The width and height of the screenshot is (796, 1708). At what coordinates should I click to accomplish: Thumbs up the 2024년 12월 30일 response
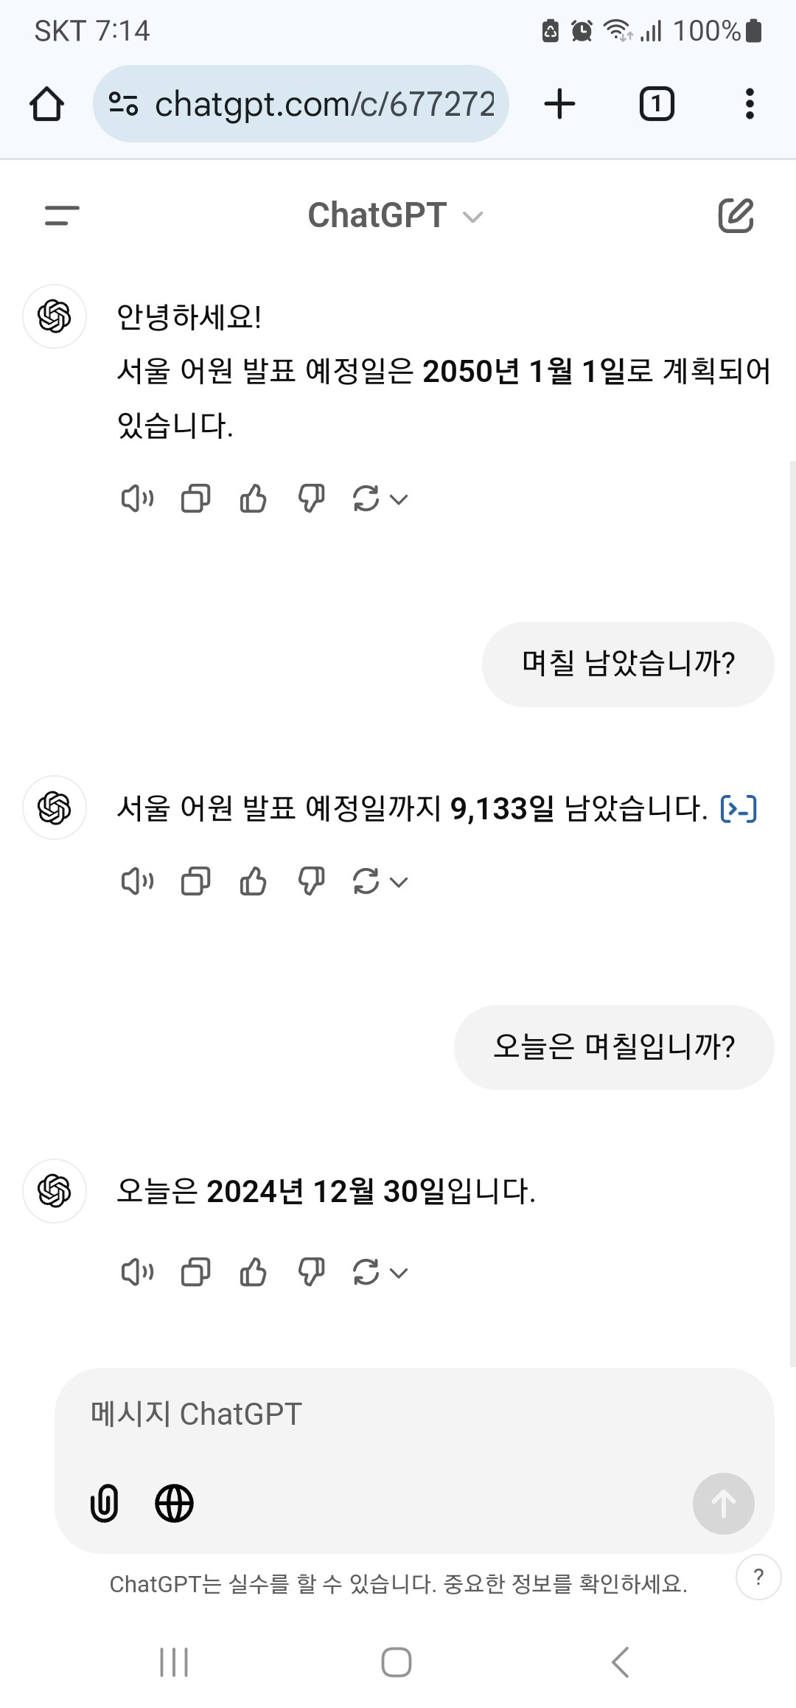point(254,1272)
